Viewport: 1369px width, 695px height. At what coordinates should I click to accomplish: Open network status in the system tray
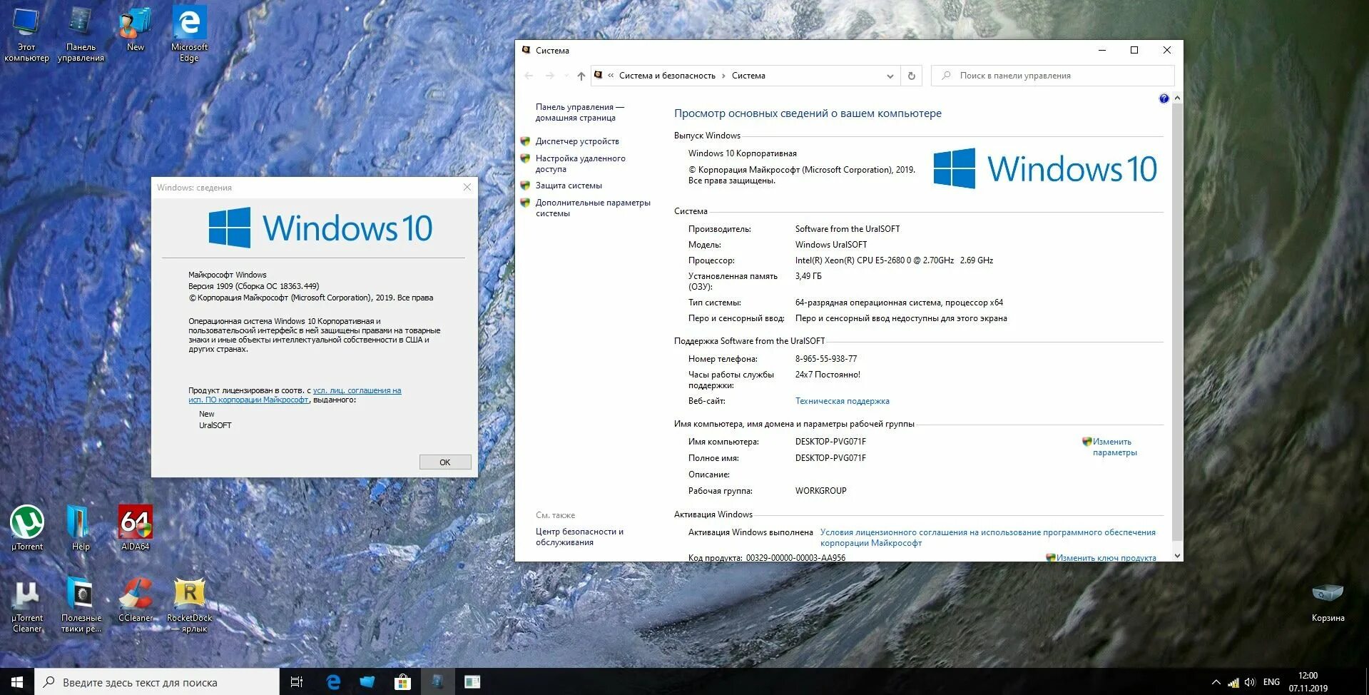click(x=1233, y=682)
